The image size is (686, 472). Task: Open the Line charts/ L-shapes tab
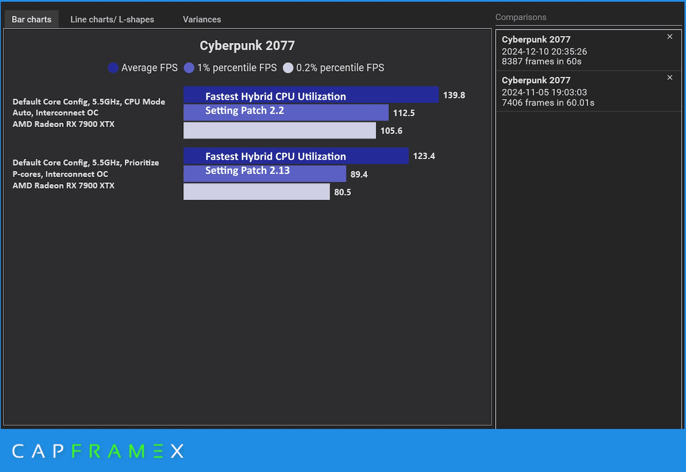click(x=112, y=19)
